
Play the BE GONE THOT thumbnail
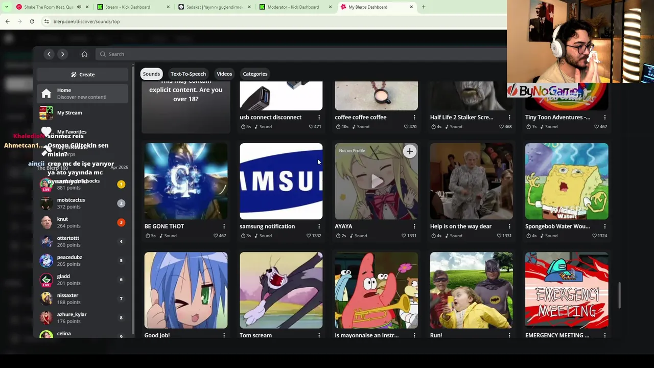click(x=186, y=181)
